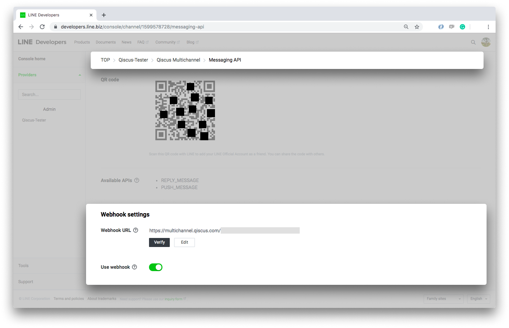Screen dimensions: 509x328
Task: Open the Blog external link
Action: [x=193, y=42]
